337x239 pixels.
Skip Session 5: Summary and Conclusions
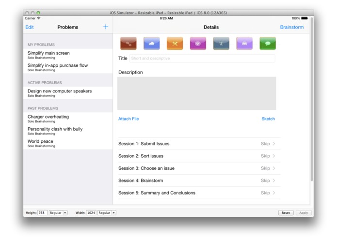click(265, 193)
